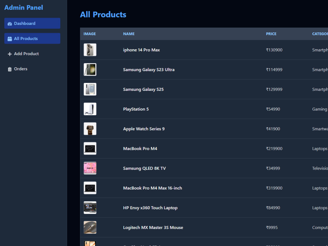The image size is (328, 246).
Task: Click the plus icon beside Add Product
Action: (x=10, y=54)
